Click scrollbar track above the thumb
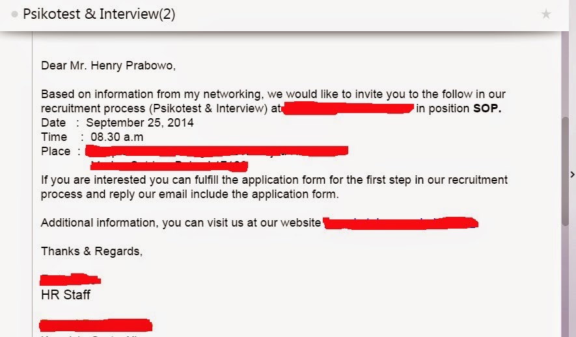The width and height of the screenshot is (576, 337). (565, 74)
